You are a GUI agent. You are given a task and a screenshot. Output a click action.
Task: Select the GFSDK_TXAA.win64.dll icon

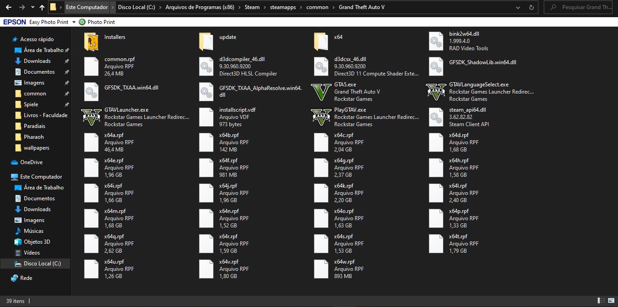(x=91, y=92)
